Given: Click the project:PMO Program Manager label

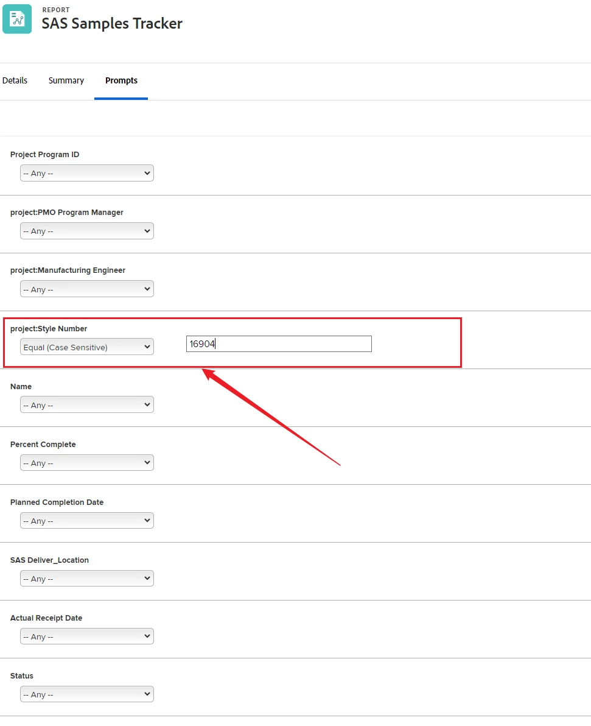Looking at the screenshot, I should [66, 213].
